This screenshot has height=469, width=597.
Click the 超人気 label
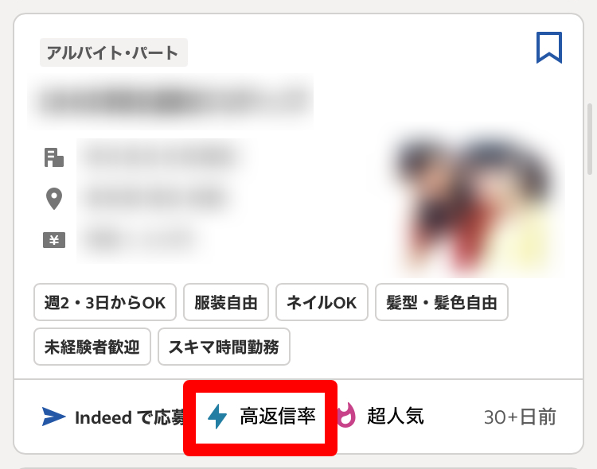click(x=395, y=416)
